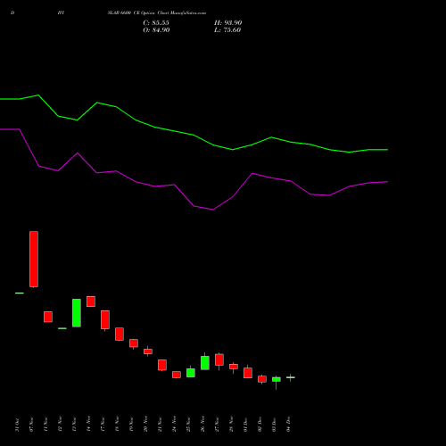Click the tall red candle for 07 Nov
Screen dimensions: 446x446
pyautogui.click(x=34, y=259)
